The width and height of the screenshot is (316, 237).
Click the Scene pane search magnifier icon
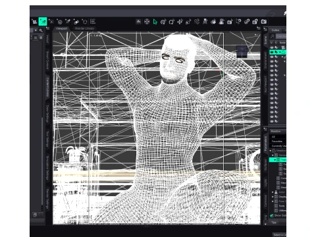tap(273, 36)
